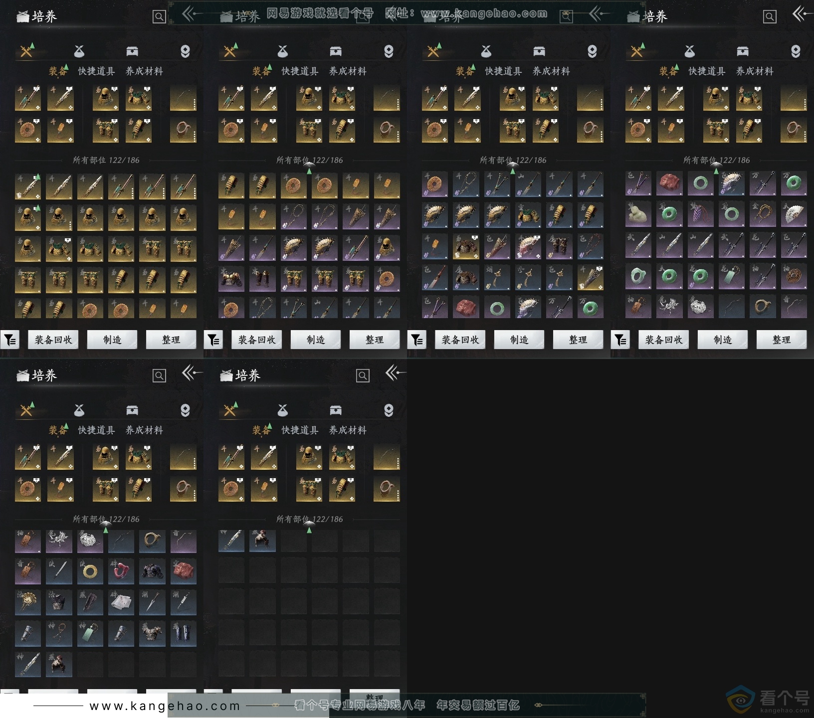Select equipped spear slot in top-left panel
Screen dimensions: 814x718
tap(28, 98)
